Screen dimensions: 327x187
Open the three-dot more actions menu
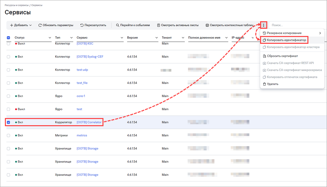pos(263,25)
